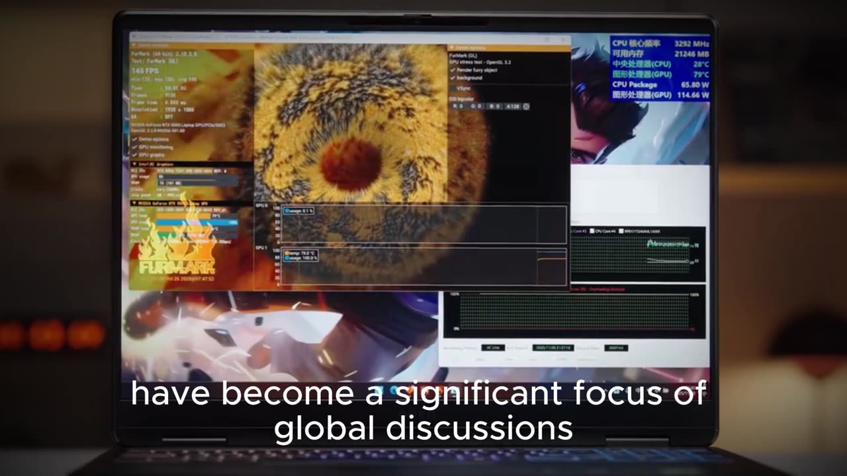Click the '图形处理器(GPU) 114.66 W' overlay row
Screen dimensions: 847x476
(660, 95)
